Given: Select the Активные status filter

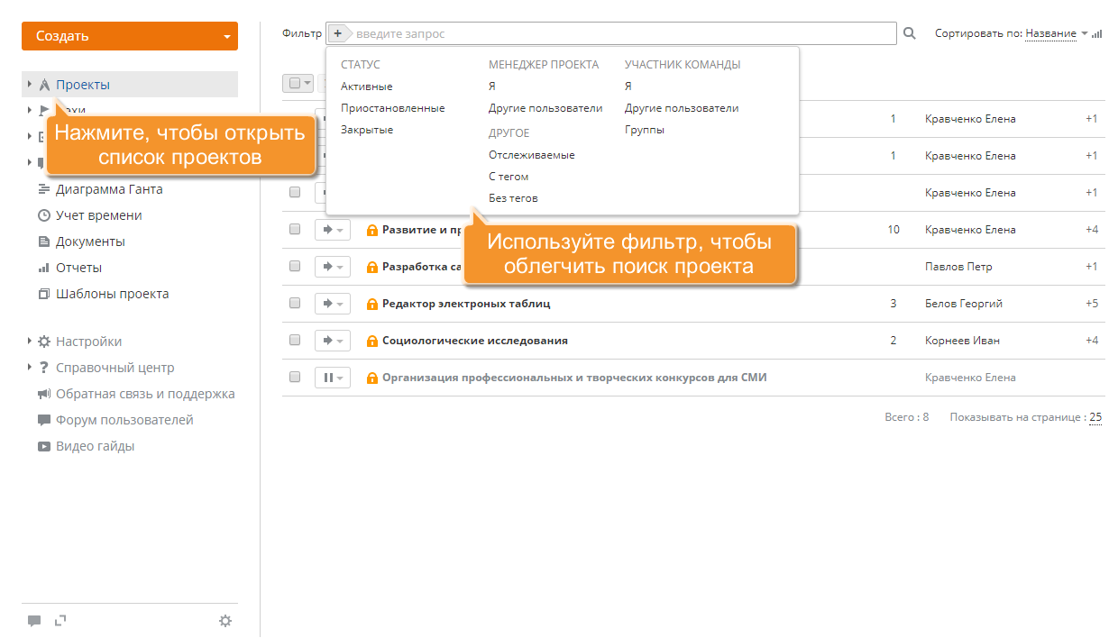Looking at the screenshot, I should pos(366,87).
